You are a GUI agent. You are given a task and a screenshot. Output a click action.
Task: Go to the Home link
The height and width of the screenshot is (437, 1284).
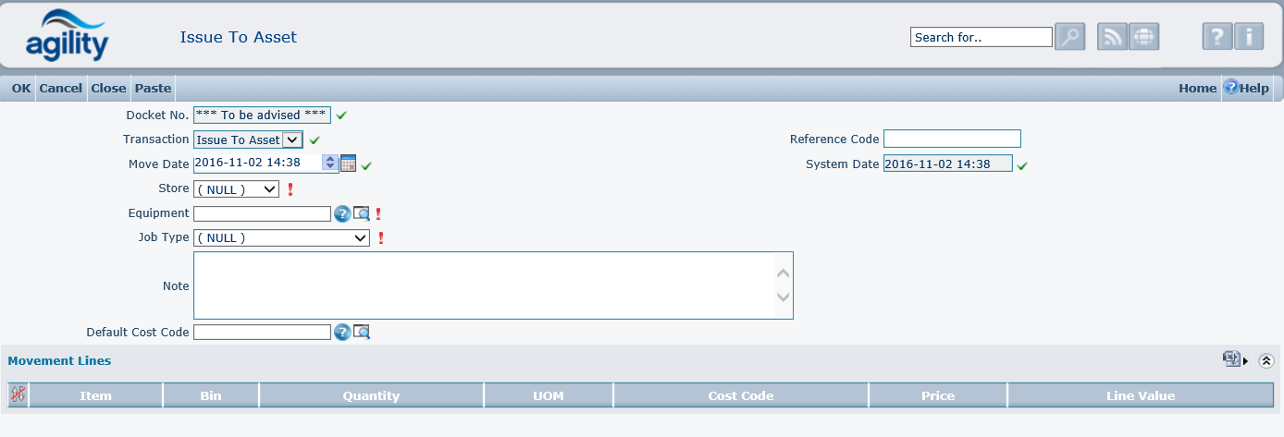(x=1197, y=88)
